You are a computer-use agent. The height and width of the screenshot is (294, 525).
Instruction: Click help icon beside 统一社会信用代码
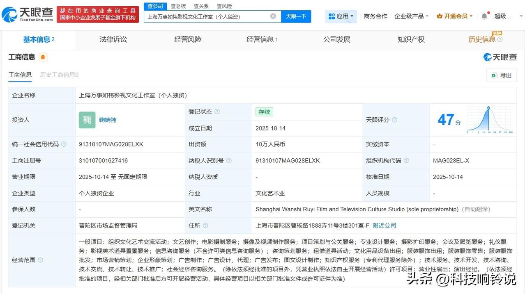coord(64,144)
